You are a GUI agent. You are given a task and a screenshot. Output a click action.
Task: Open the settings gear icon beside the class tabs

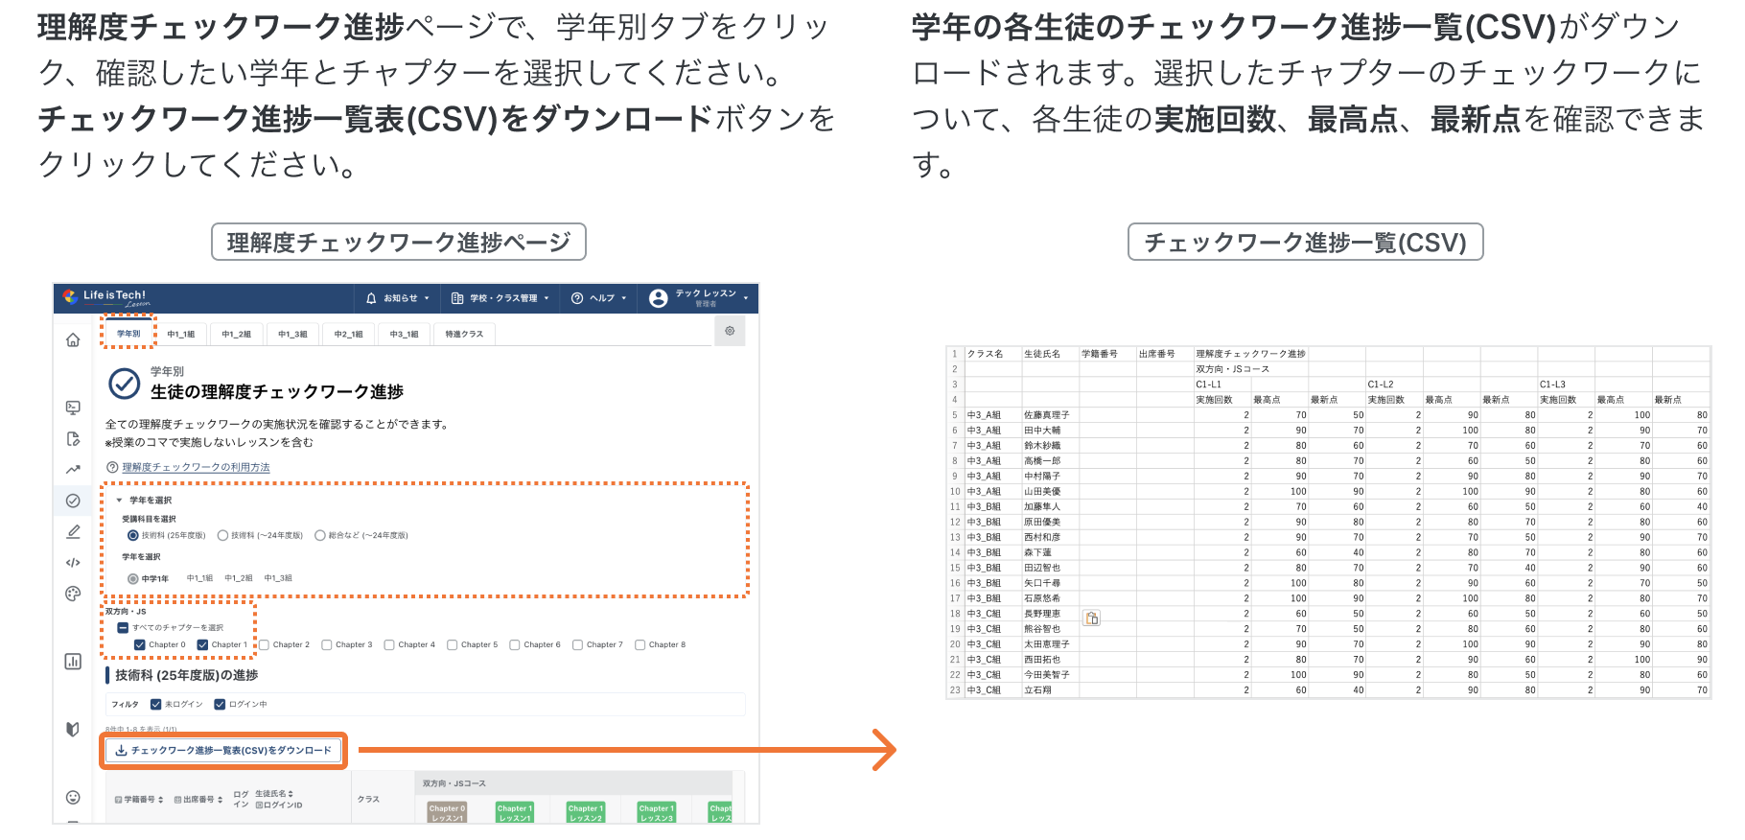pyautogui.click(x=730, y=331)
